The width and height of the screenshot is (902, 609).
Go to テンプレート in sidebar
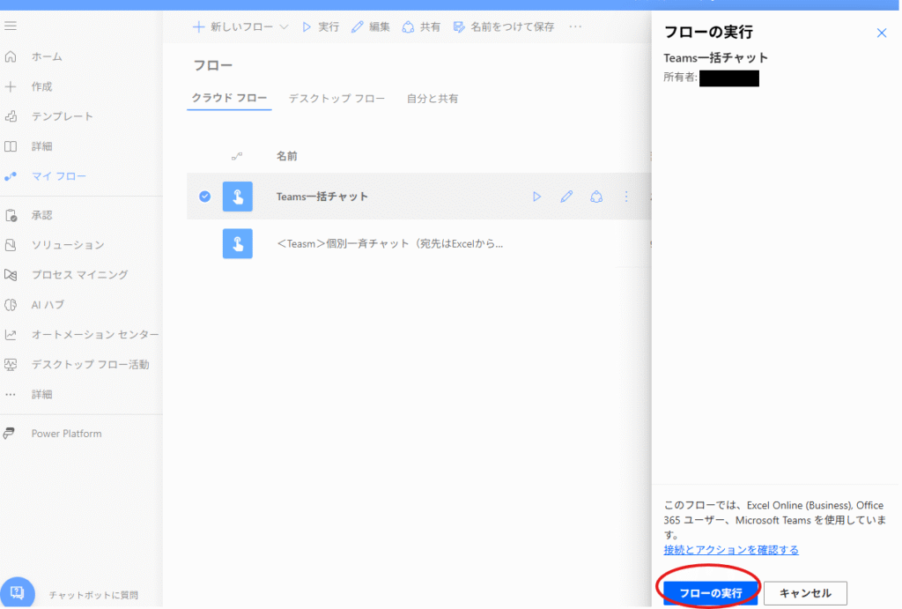(x=63, y=116)
